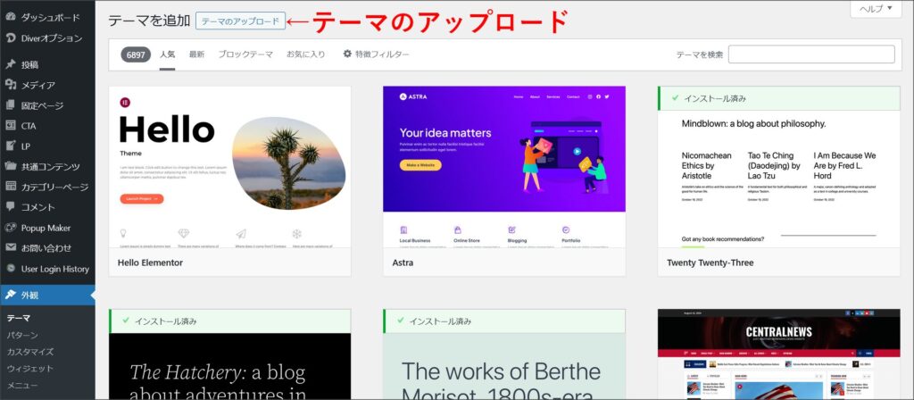Click the gear icon of 特徴フィルター
914x400 pixels.
[x=347, y=54]
